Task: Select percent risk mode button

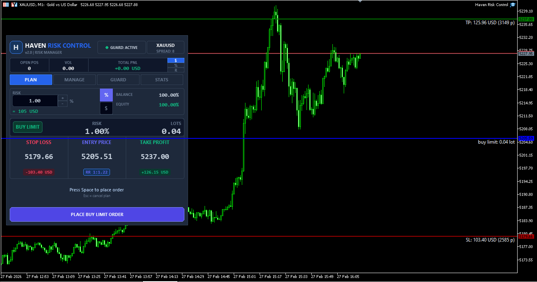Action: 106,95
